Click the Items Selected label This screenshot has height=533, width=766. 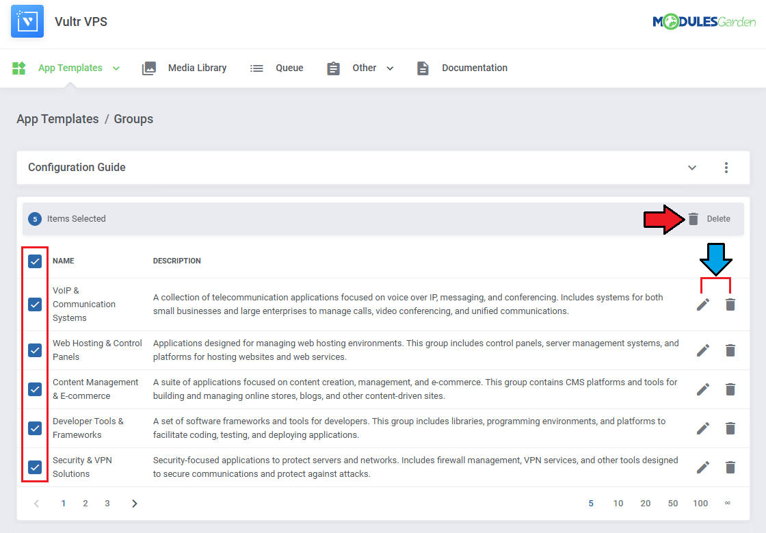coord(76,219)
